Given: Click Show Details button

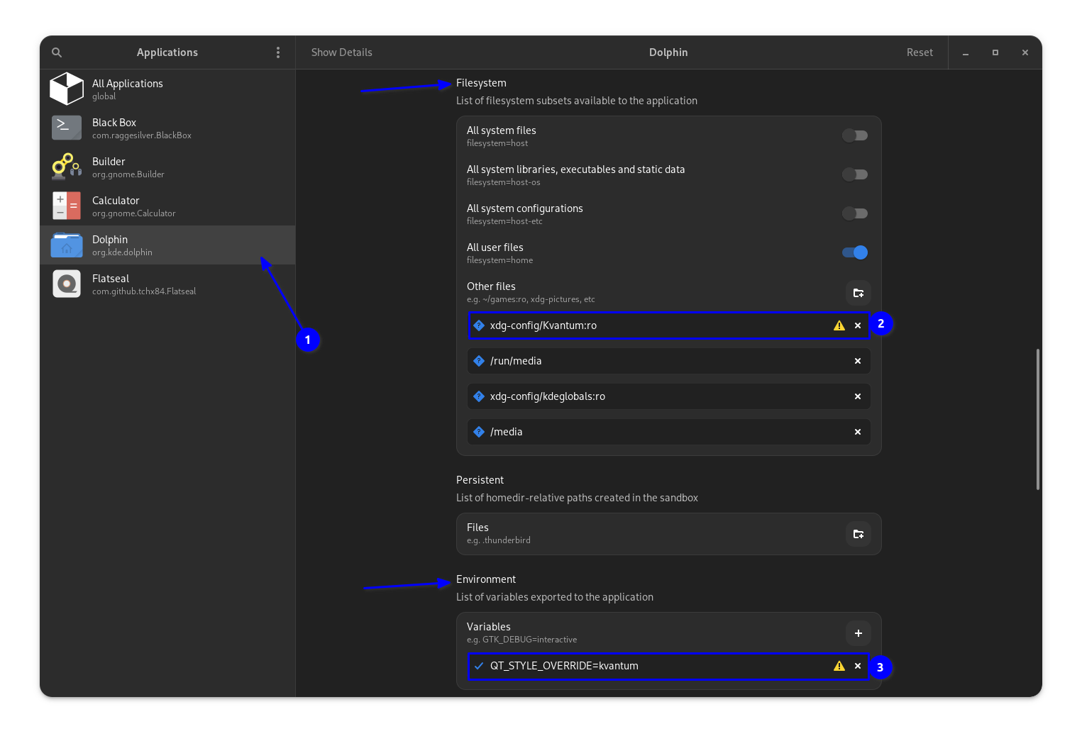Looking at the screenshot, I should coord(342,52).
